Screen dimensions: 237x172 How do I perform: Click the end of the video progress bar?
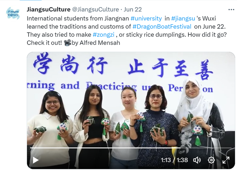click(x=231, y=148)
